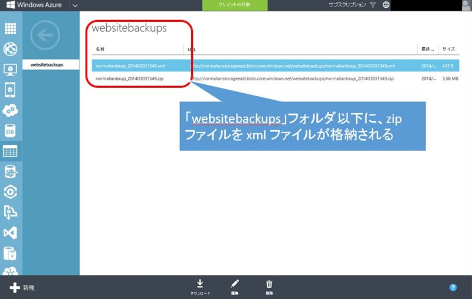Click the URL of the xml blob
Viewport: 472px width, 299px height.
[291, 66]
